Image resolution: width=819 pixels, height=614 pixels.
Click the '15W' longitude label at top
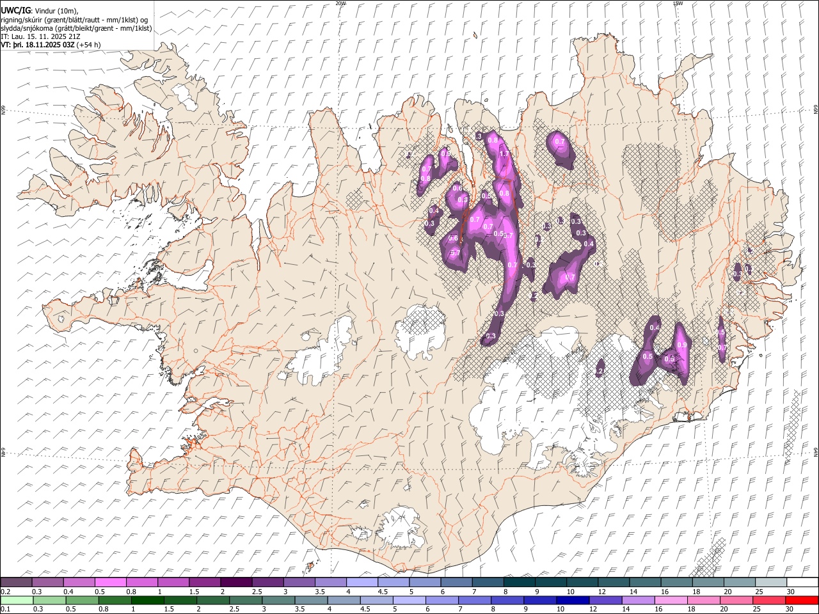(678, 3)
